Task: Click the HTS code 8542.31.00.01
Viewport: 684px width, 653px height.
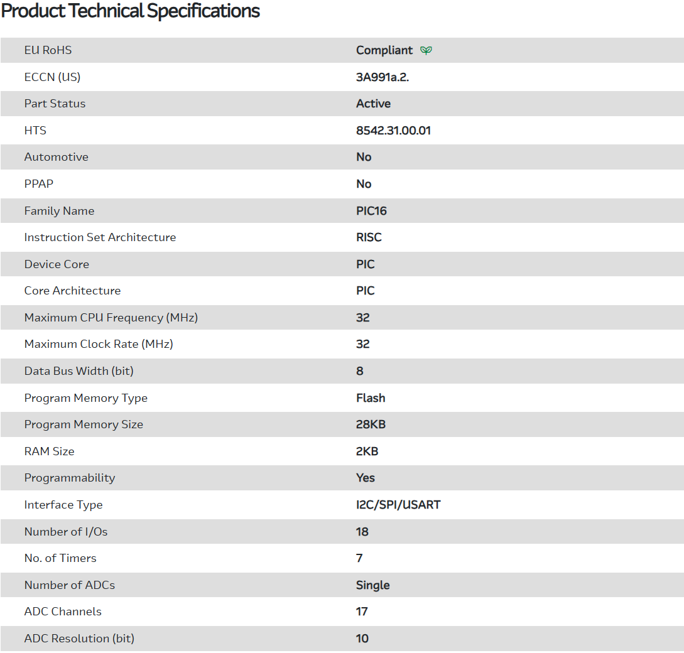Action: pyautogui.click(x=393, y=131)
